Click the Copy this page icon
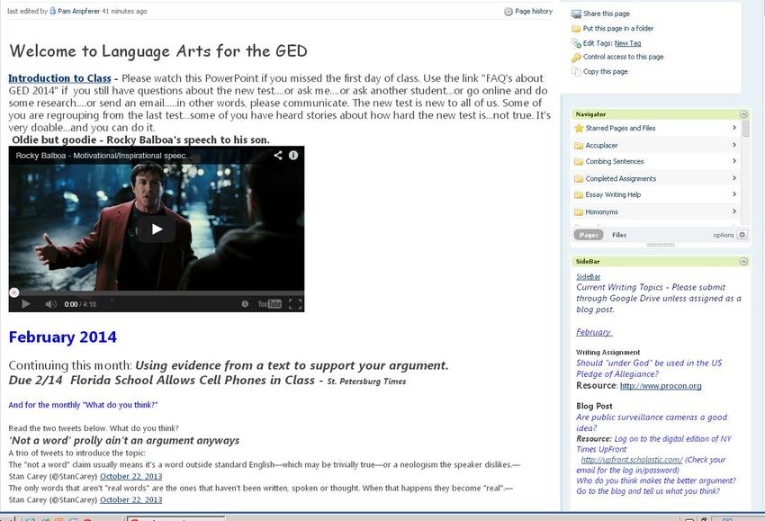Image resolution: width=765 pixels, height=521 pixels. click(x=576, y=72)
